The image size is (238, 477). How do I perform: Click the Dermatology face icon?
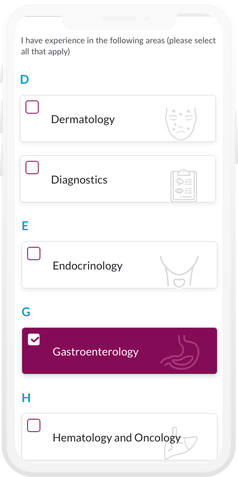(x=181, y=124)
